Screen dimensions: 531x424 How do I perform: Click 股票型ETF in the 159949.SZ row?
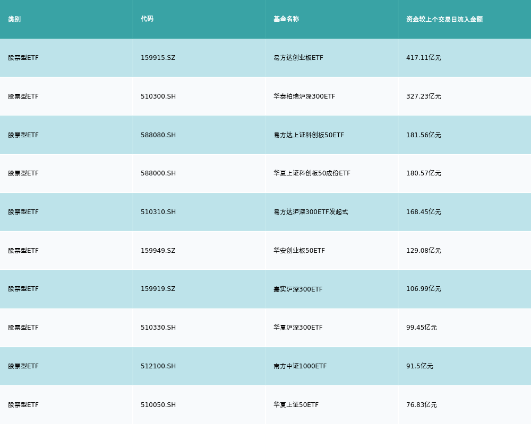pos(23,251)
